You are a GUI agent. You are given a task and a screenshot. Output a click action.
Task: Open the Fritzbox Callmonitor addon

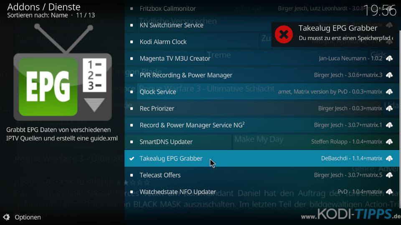[x=262, y=8]
